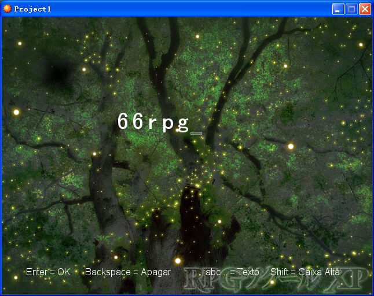This screenshot has width=374, height=296.
Task: Click the Shift = Caixa Alta hint
Action: click(305, 272)
